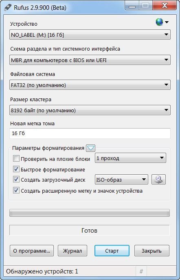Image resolution: width=180 pixels, height=280 pixels.
Task: Click the Rufus USB drive title icon
Action: [x=8, y=7]
